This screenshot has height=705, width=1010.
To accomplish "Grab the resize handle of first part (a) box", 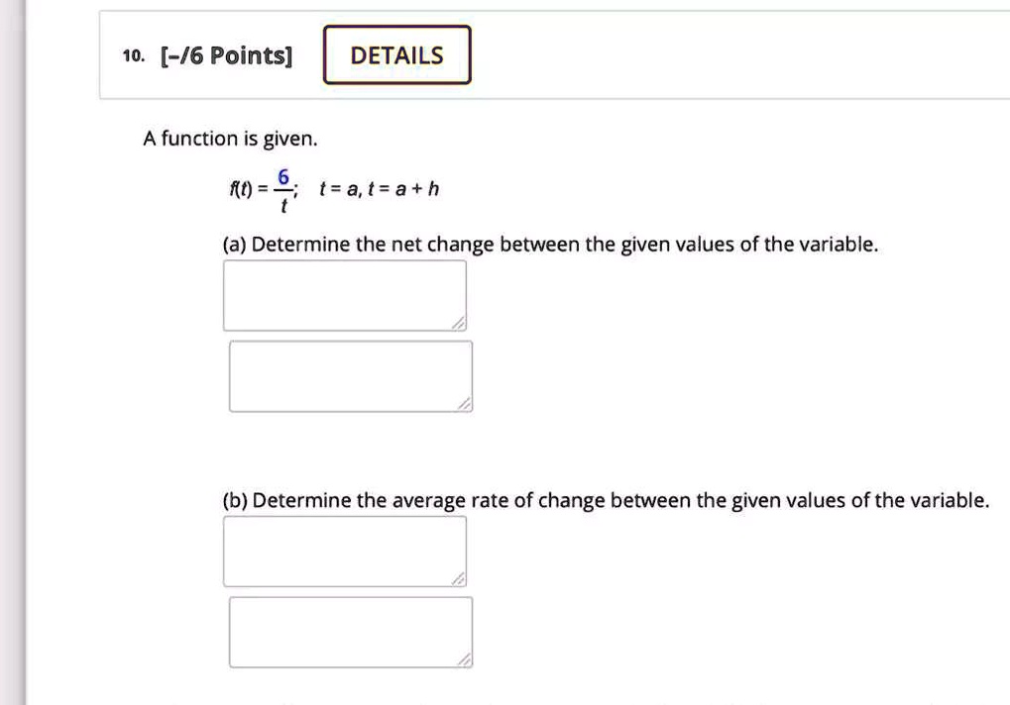I will pyautogui.click(x=458, y=323).
